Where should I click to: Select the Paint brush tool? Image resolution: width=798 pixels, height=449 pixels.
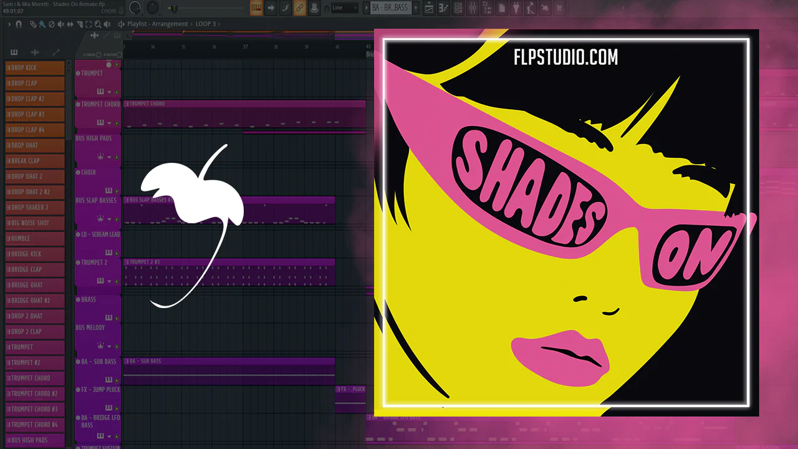tap(42, 24)
